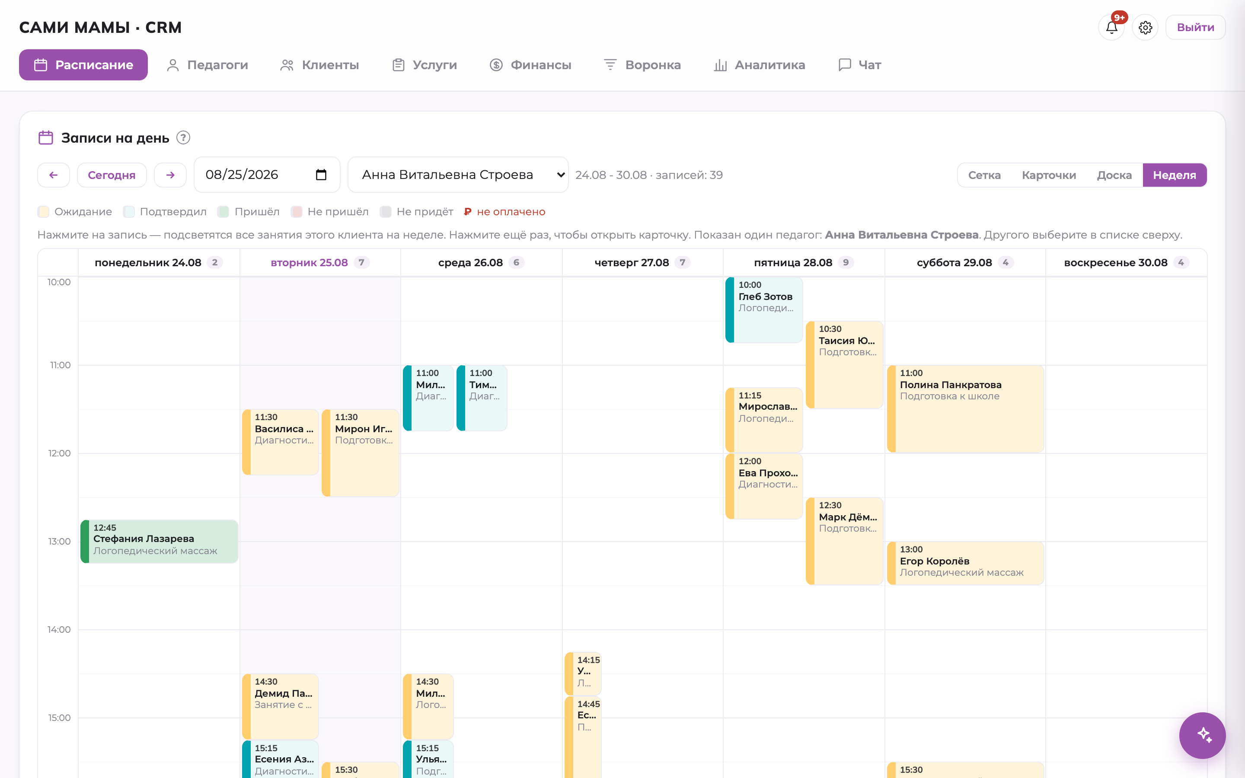Open Егор Королёв 13:00 appointment
The height and width of the screenshot is (778, 1245).
[x=965, y=564]
